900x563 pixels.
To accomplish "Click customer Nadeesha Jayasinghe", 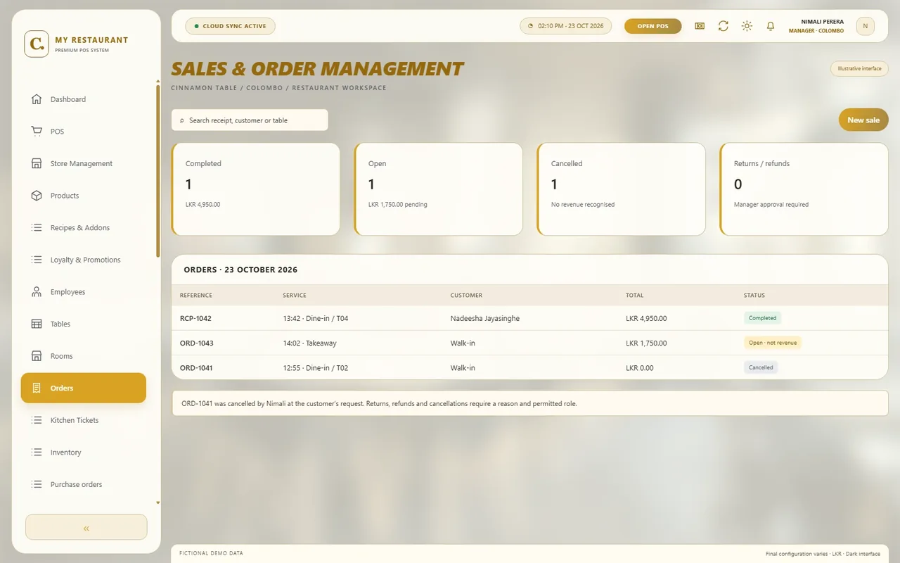I will (485, 318).
